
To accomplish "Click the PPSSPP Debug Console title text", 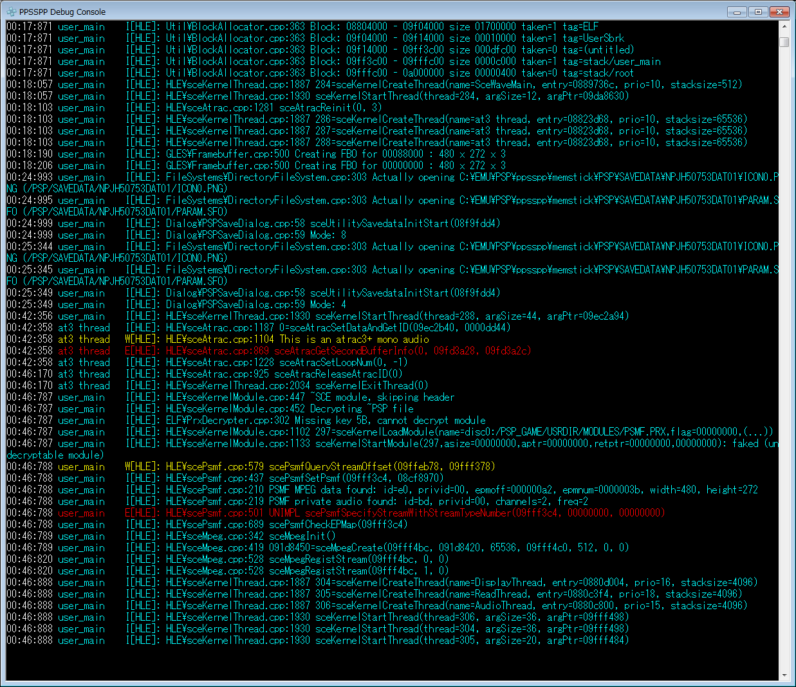I will coord(62,12).
